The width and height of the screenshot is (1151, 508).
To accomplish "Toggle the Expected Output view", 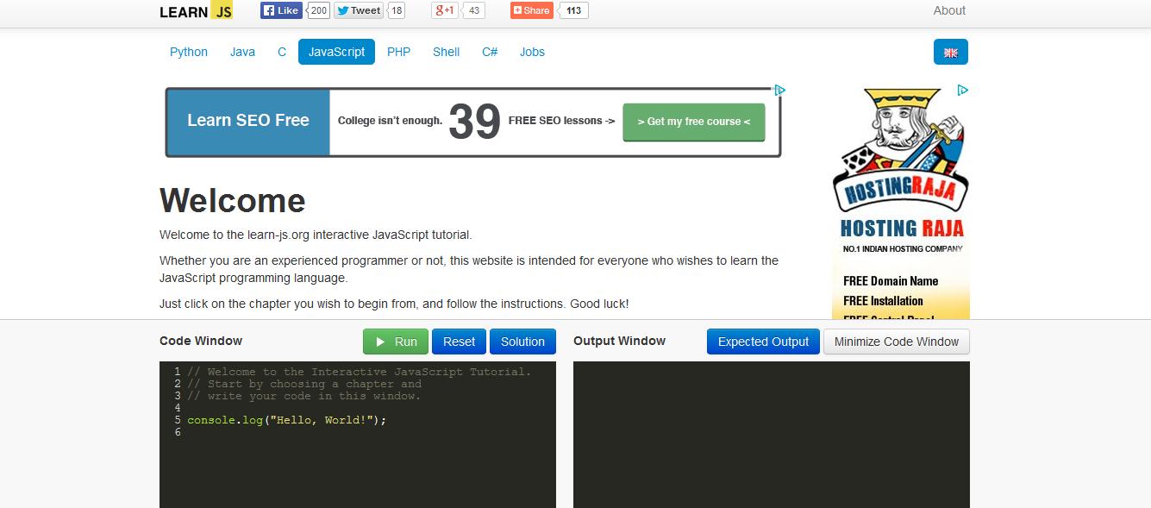I will tap(763, 341).
